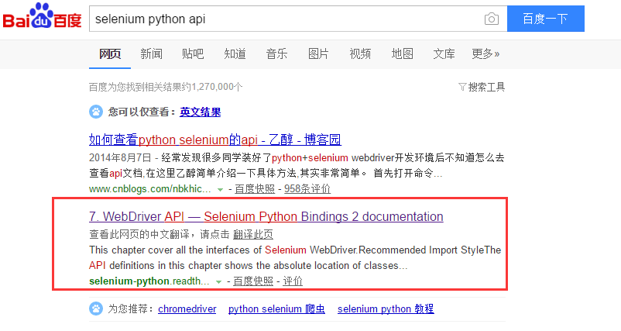Switch to the 新闻 tab

pyautogui.click(x=151, y=53)
